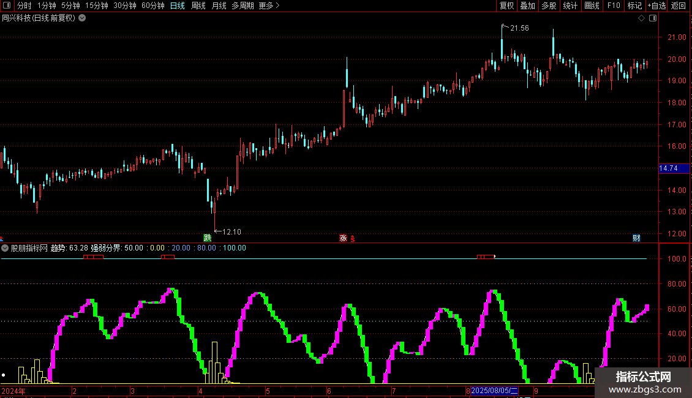This screenshot has width=692, height=398.
Task: Open F10 company information
Action: point(614,6)
